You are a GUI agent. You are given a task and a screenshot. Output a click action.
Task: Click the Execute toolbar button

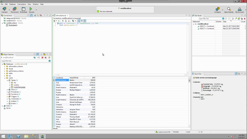(x=31, y=10)
